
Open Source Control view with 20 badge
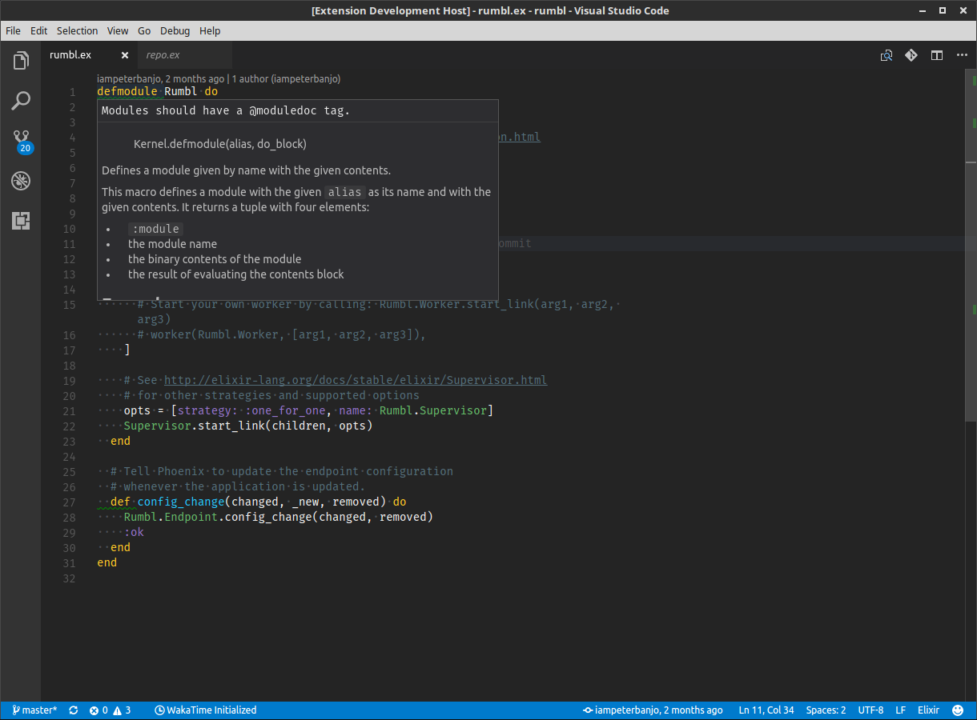tap(22, 142)
